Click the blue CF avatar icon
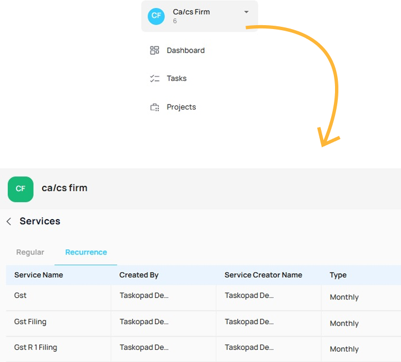Screen dimensions: 401x362 pos(156,16)
